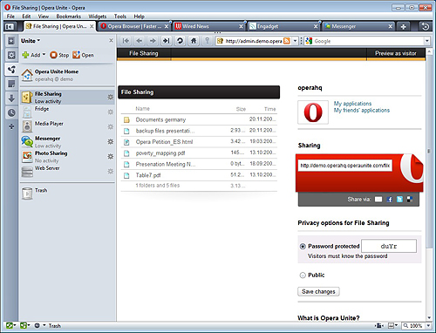The width and height of the screenshot is (436, 333).
Task: Open the My friends' applications link
Action: pos(362,111)
